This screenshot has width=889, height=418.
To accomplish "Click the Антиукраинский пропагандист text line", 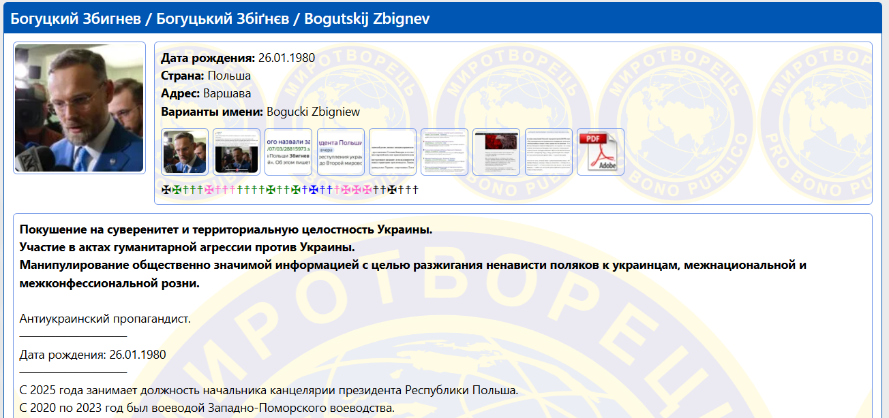I will pos(105,319).
